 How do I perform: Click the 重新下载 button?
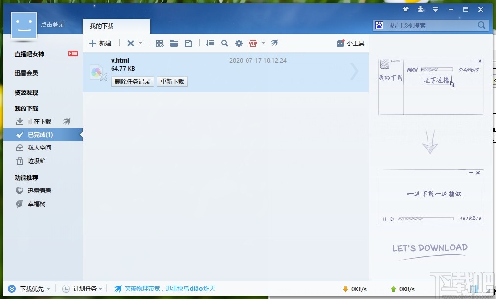click(x=172, y=82)
